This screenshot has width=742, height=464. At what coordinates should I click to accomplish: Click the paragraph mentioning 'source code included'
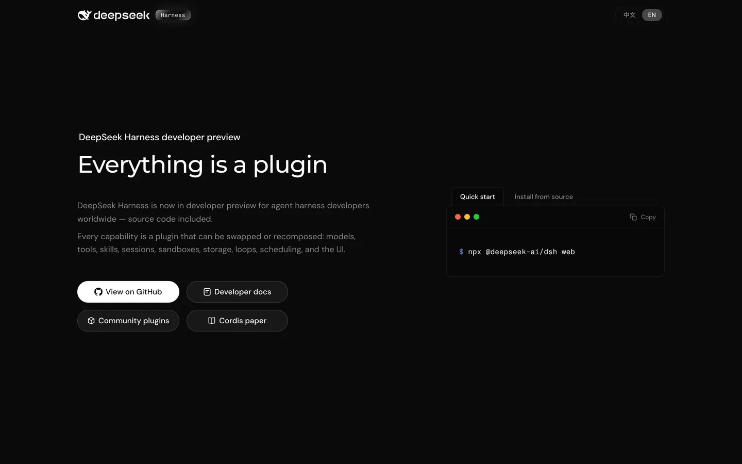coord(223,212)
